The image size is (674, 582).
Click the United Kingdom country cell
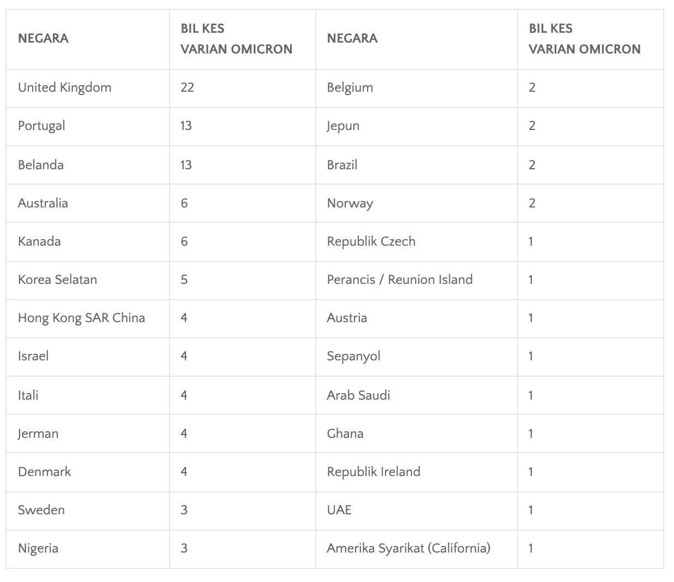tap(64, 88)
